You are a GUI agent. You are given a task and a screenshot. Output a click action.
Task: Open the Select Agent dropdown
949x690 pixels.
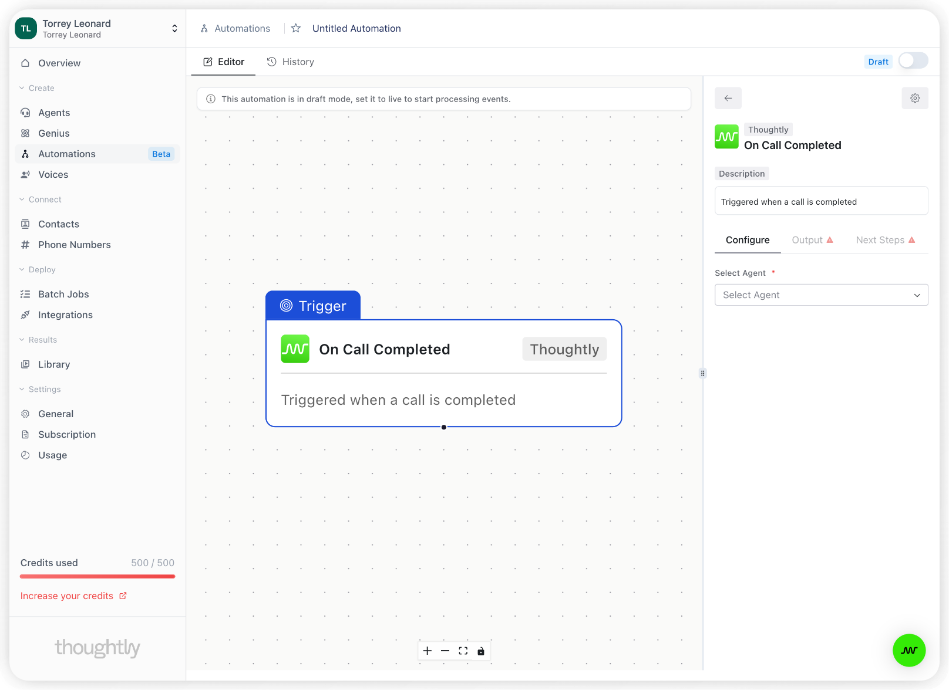[x=822, y=295]
